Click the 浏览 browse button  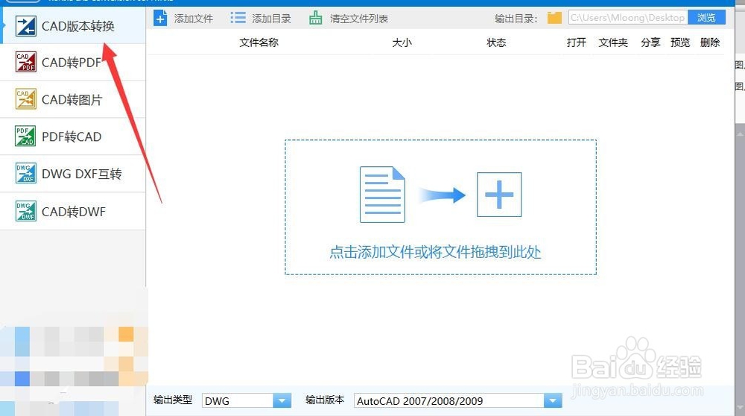point(706,18)
